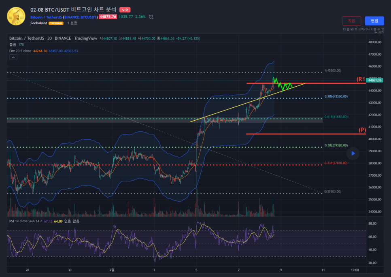Select the Env 20 5 close indicator legend
The width and height of the screenshot is (391, 277).
pos(20,51)
